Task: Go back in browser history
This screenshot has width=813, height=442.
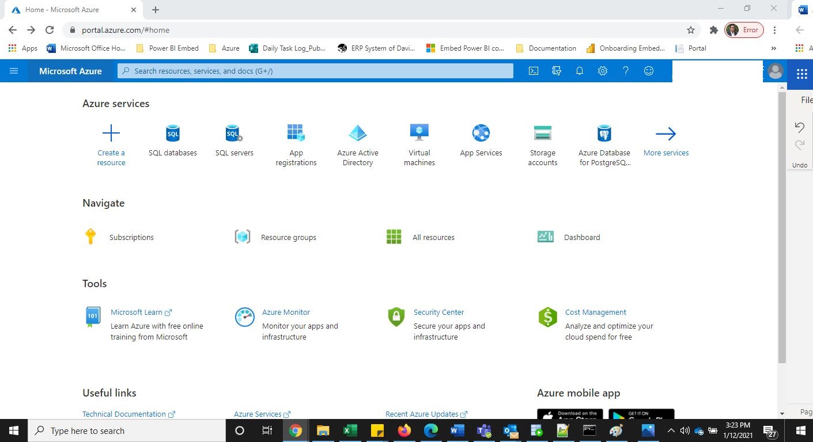Action: click(x=13, y=30)
